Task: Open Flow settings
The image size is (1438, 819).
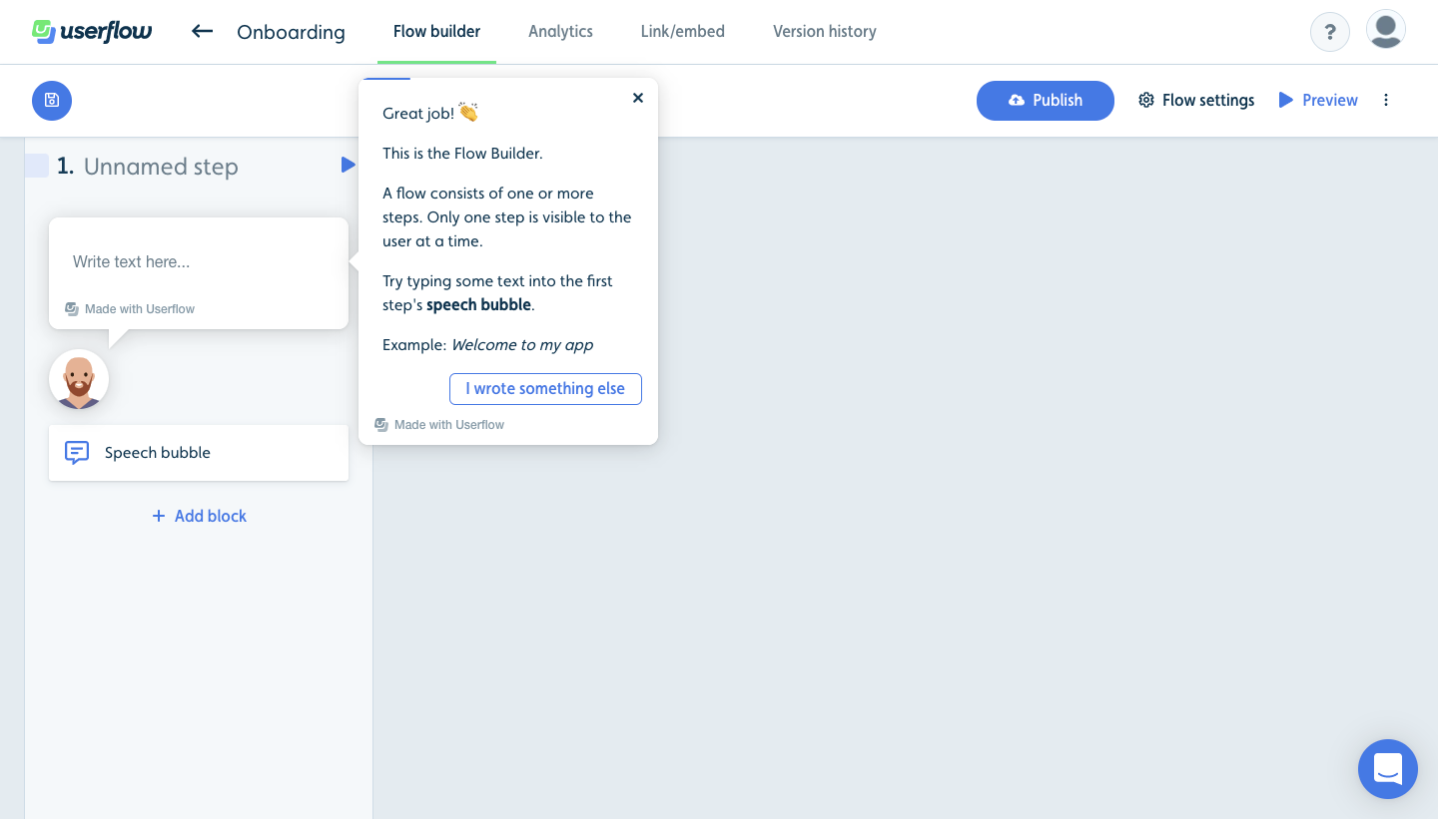Action: pyautogui.click(x=1196, y=100)
